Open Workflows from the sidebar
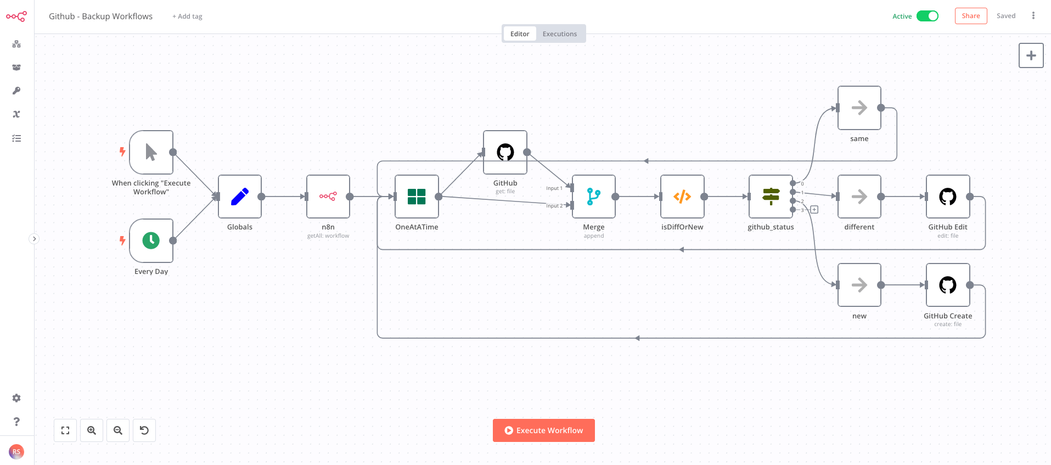 tap(16, 44)
